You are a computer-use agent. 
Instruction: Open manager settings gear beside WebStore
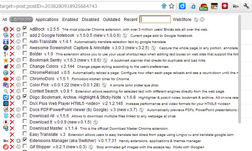coord(202,20)
